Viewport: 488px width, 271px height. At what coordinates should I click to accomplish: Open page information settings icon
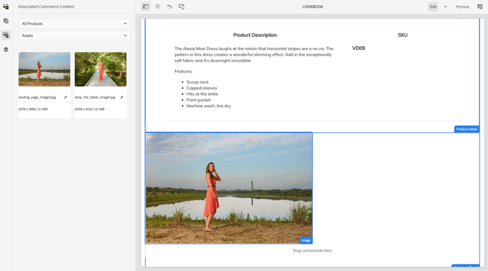click(x=157, y=6)
